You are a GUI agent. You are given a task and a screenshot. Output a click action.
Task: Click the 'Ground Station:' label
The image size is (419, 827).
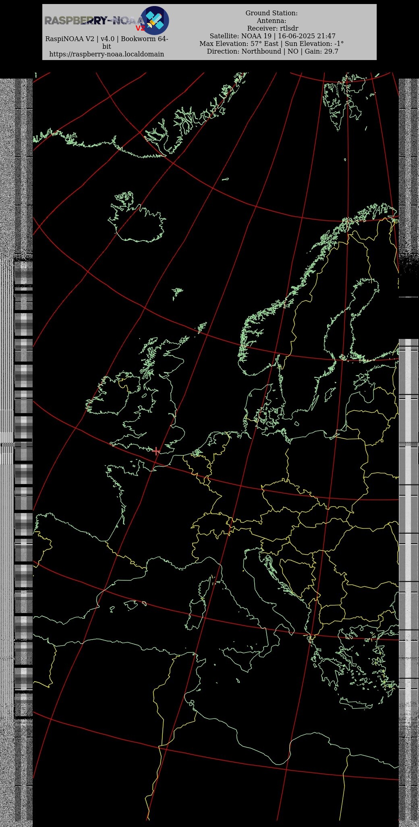pyautogui.click(x=272, y=13)
